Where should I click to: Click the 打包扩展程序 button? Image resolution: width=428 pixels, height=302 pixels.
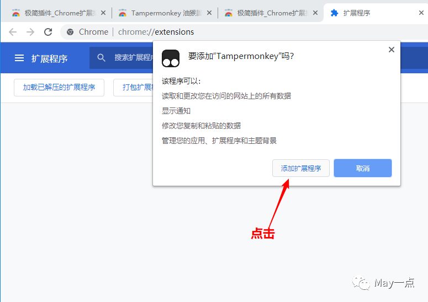133,88
